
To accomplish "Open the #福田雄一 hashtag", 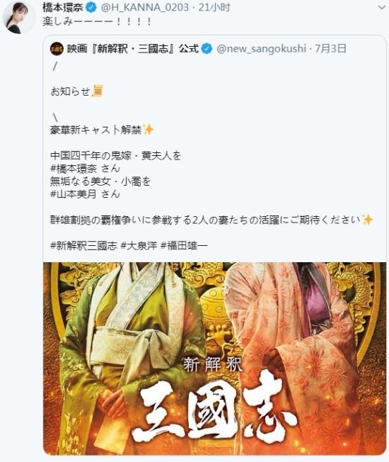I will pyautogui.click(x=185, y=246).
